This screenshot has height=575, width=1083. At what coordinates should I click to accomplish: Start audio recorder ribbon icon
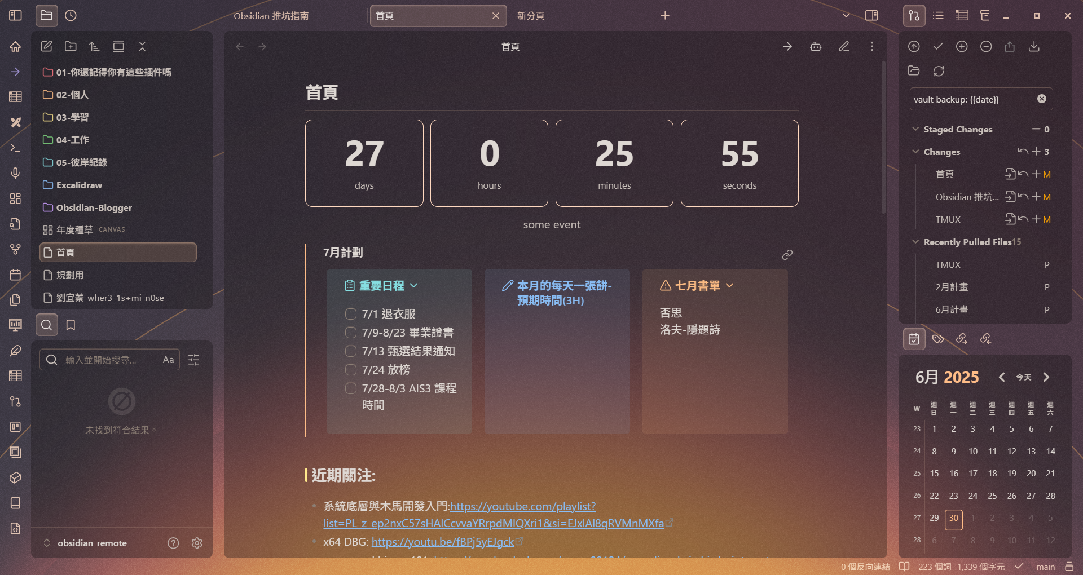(15, 173)
